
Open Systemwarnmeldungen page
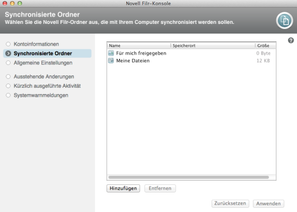pyautogui.click(x=41, y=95)
